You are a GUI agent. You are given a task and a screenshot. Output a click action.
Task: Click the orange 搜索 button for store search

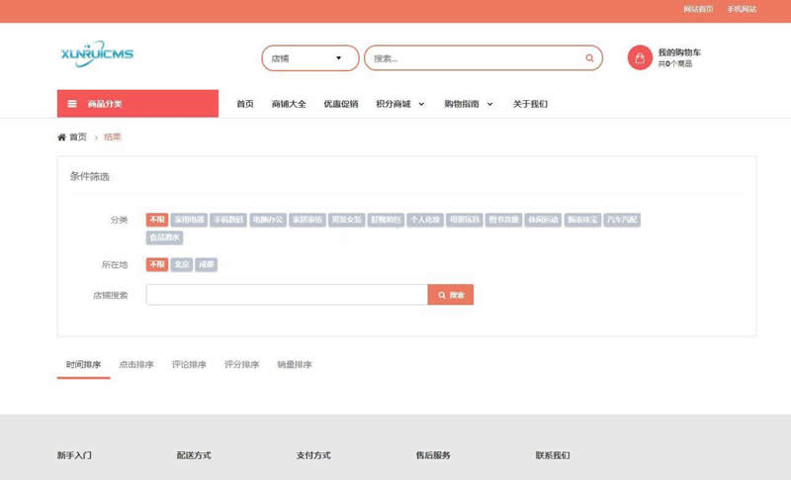pos(451,295)
